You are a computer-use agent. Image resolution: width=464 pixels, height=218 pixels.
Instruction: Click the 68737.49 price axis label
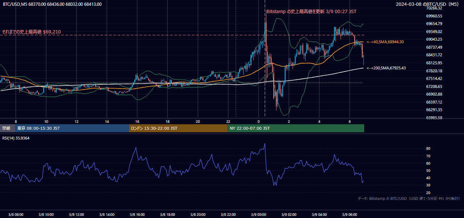pos(434,47)
